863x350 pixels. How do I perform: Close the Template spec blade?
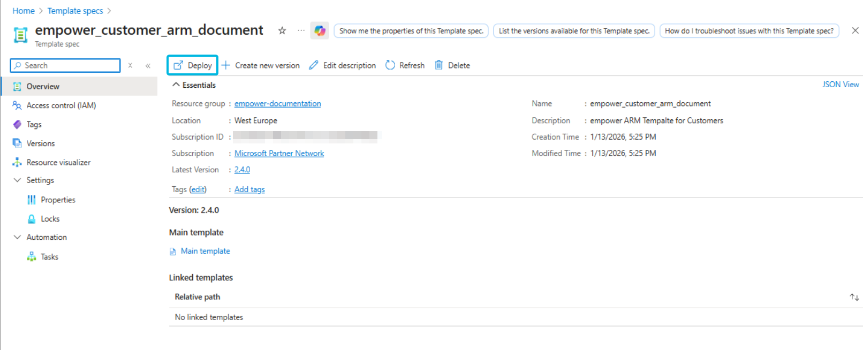[855, 31]
